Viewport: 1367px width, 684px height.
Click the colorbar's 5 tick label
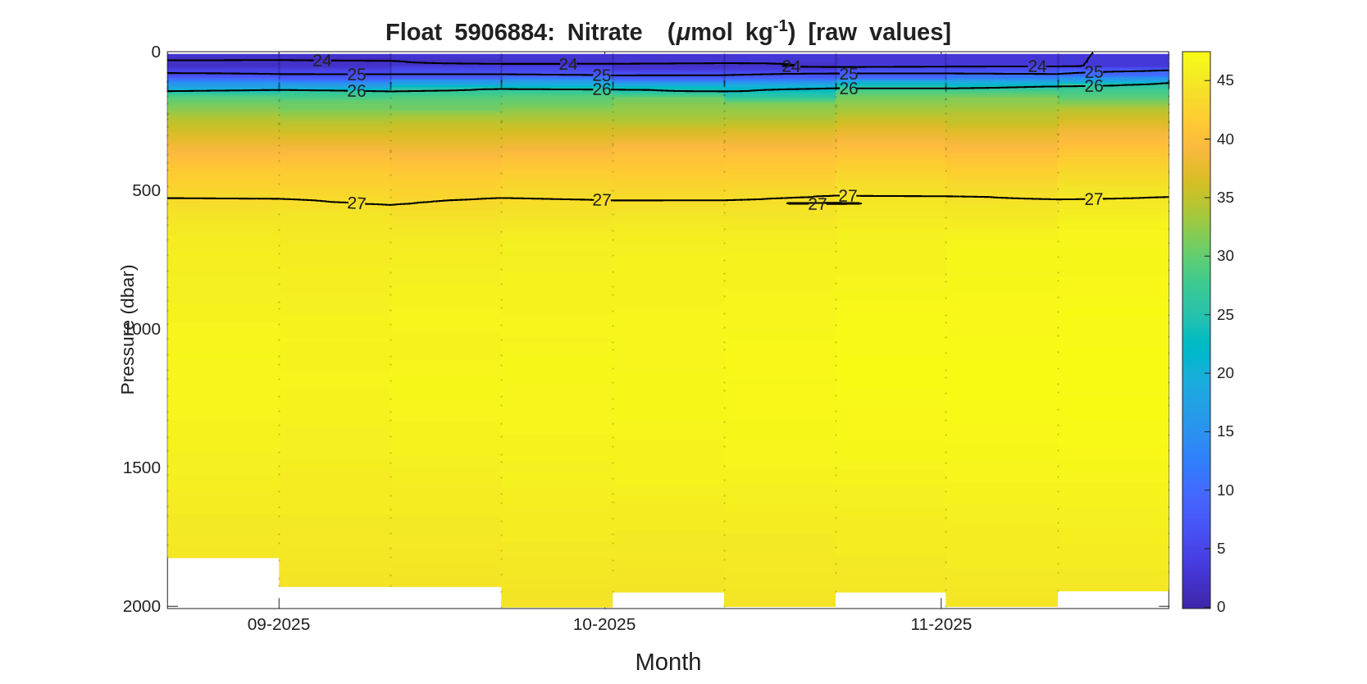click(x=1221, y=549)
